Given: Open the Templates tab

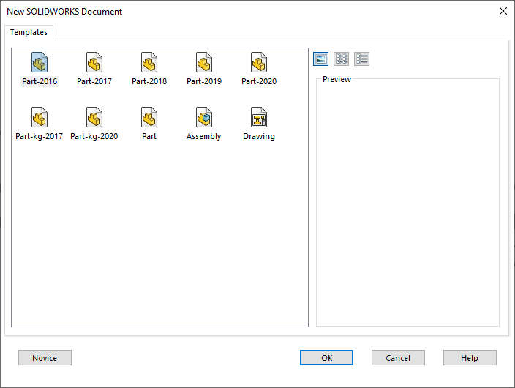Looking at the screenshot, I should 29,33.
